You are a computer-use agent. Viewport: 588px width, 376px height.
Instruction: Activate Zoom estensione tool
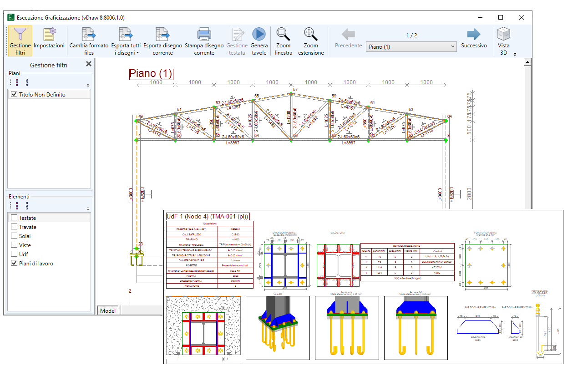(x=311, y=34)
